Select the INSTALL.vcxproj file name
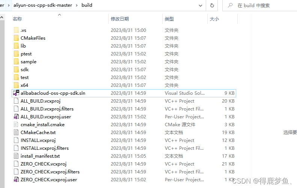 tap(38, 140)
